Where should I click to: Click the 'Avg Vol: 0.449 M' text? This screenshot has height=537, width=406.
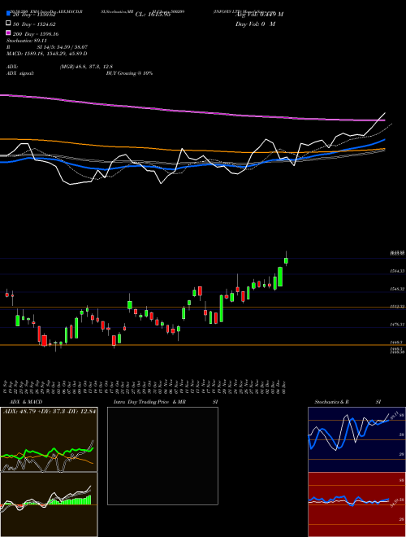point(259,15)
